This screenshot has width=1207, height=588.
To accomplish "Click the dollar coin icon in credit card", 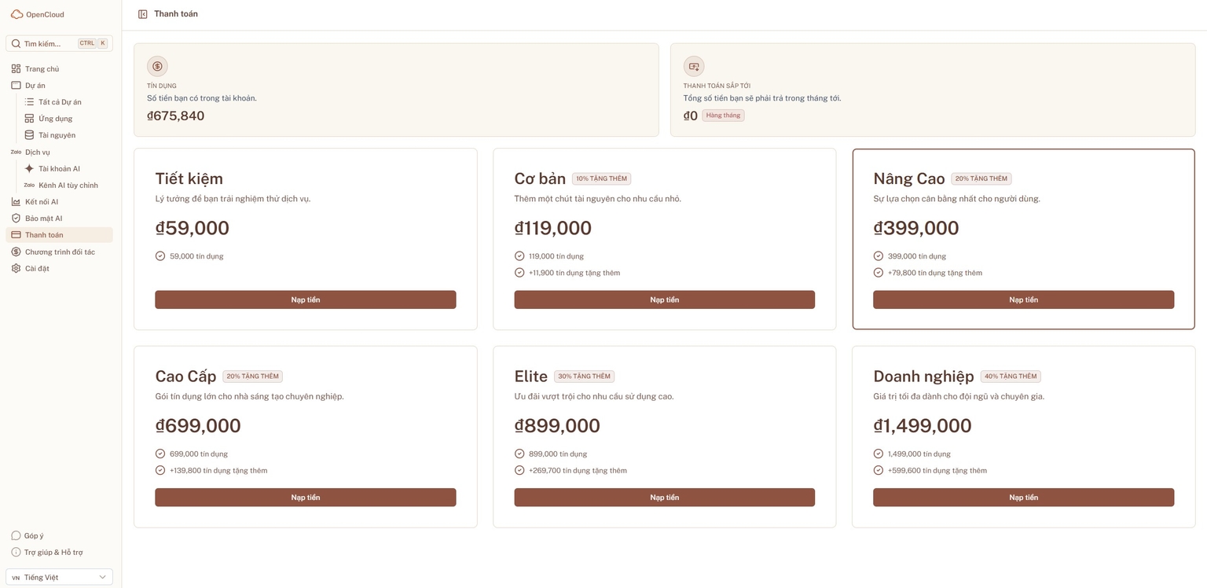I will tap(157, 66).
